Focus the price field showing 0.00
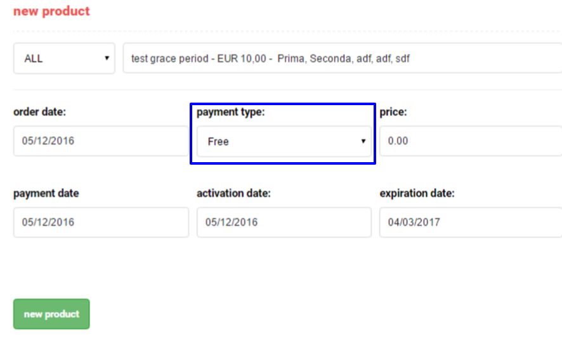 click(469, 141)
